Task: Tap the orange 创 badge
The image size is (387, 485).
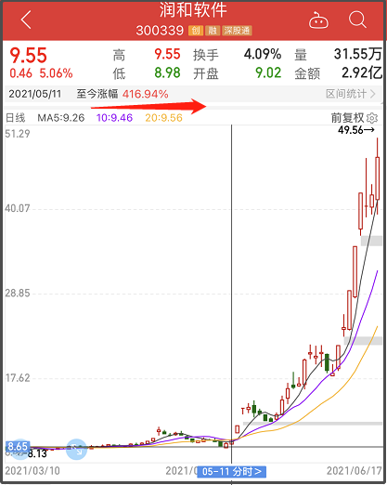Action: (x=196, y=31)
